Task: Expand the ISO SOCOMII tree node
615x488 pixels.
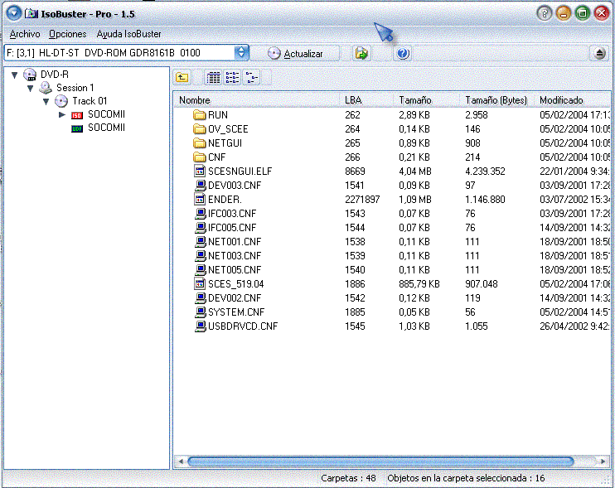Action: pyautogui.click(x=61, y=114)
